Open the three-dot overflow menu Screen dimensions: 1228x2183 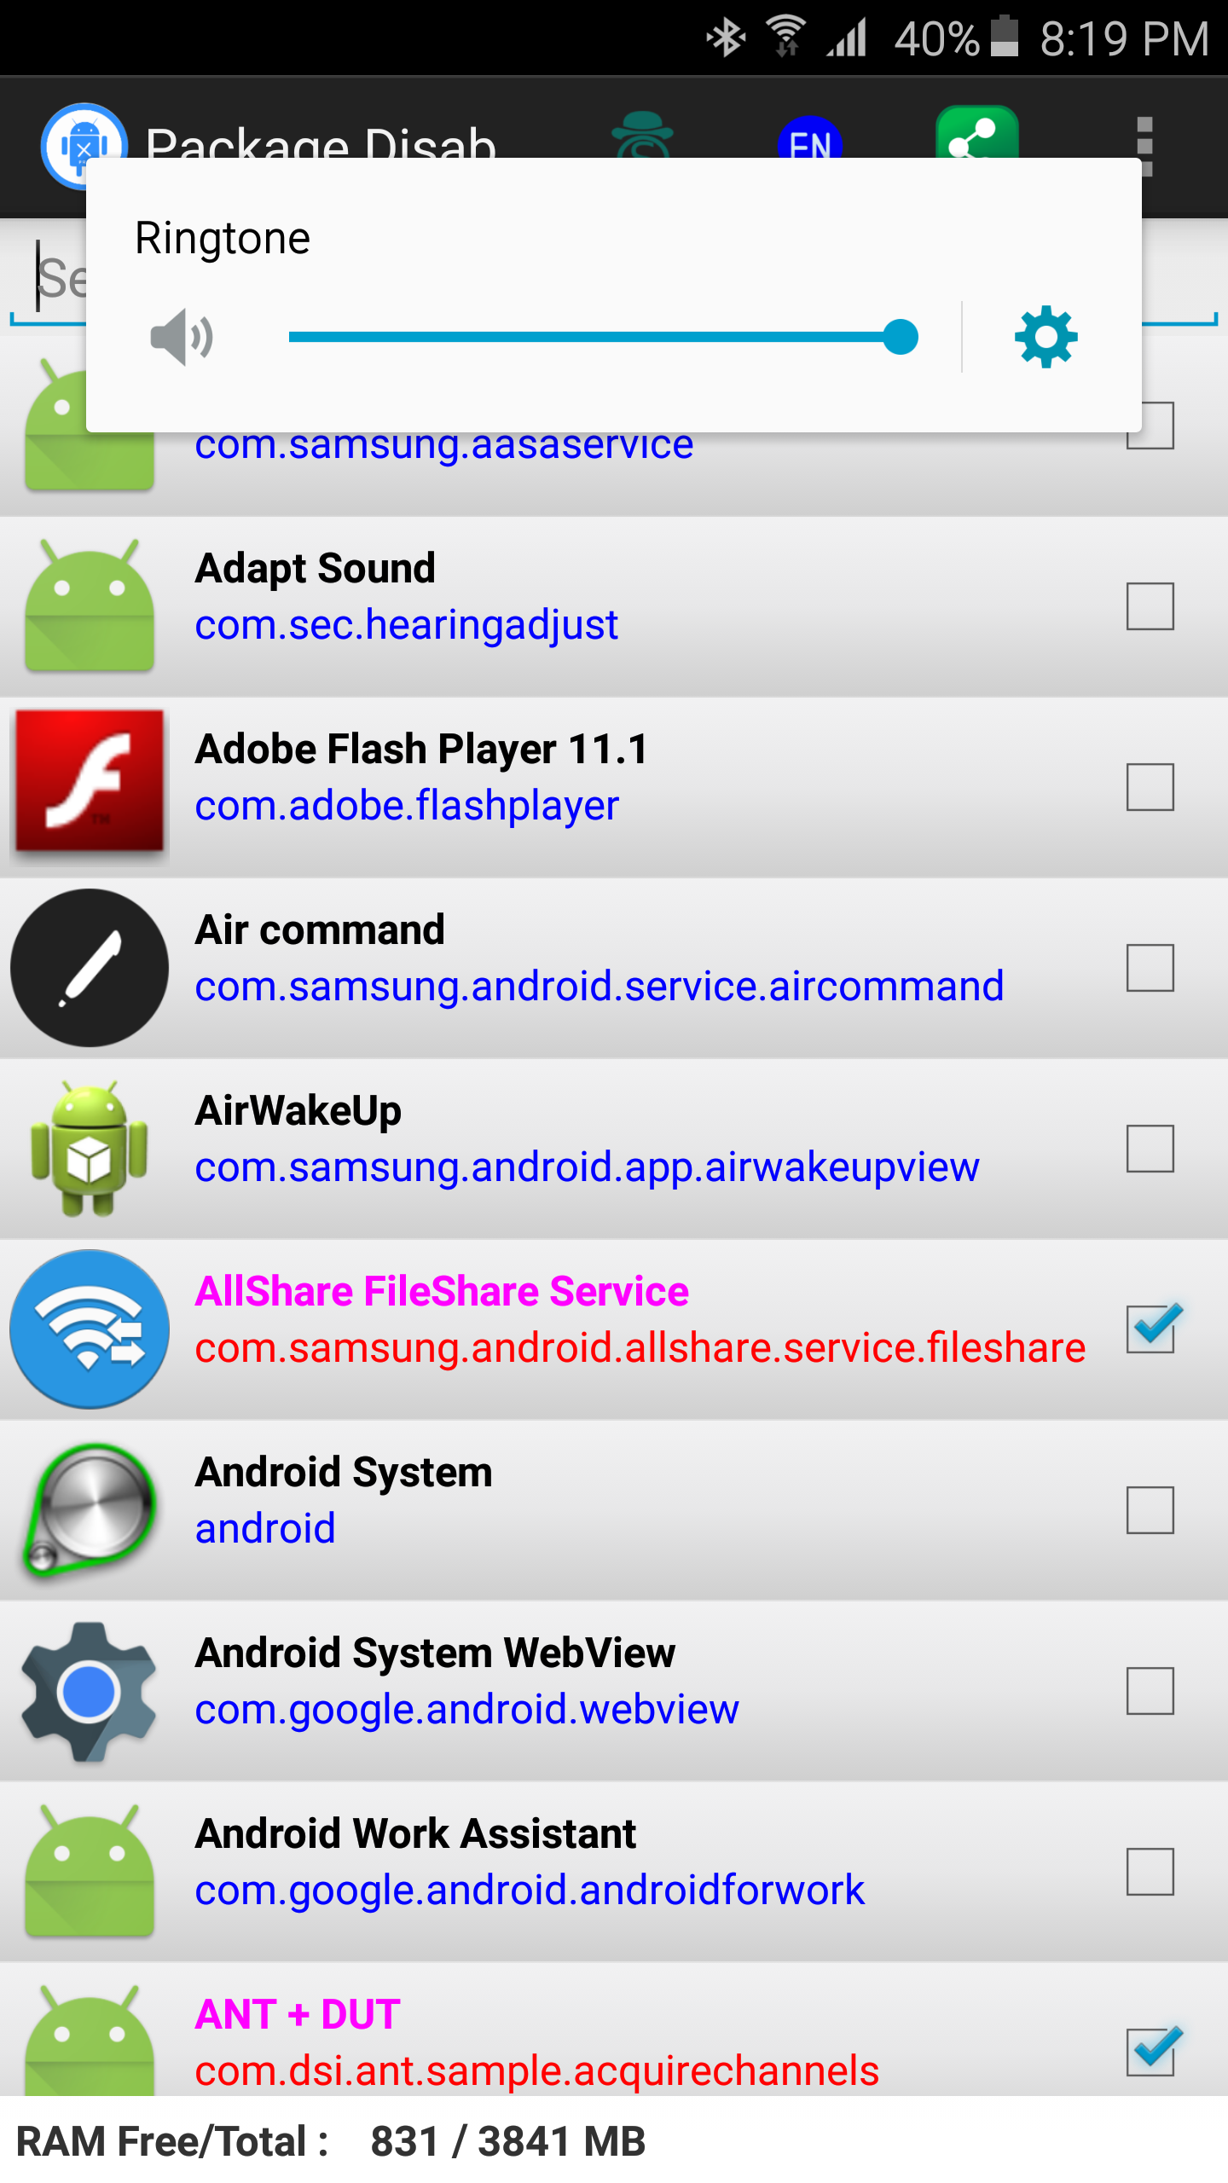click(1145, 145)
